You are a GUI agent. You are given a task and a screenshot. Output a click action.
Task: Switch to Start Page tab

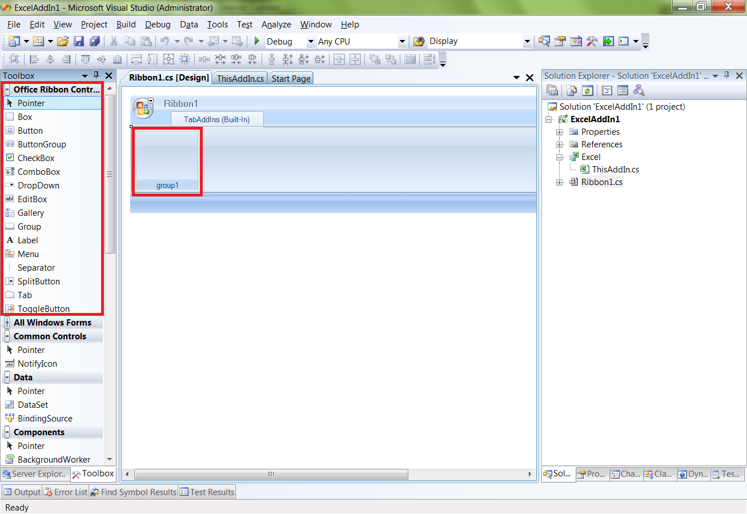point(291,78)
